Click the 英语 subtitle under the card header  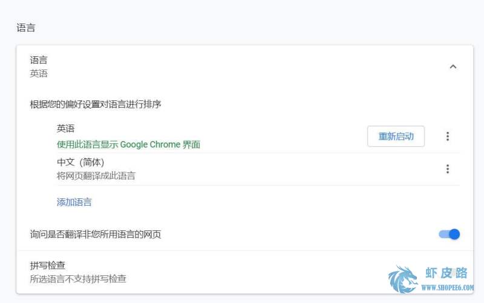tap(39, 73)
